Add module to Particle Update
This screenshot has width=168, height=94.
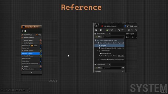coord(40,56)
